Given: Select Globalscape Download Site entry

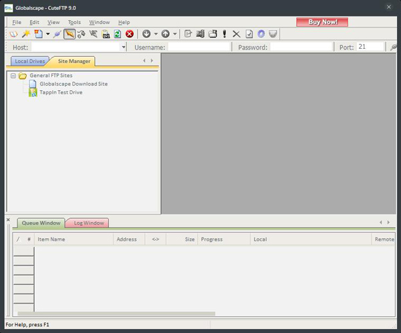Looking at the screenshot, I should click(74, 84).
